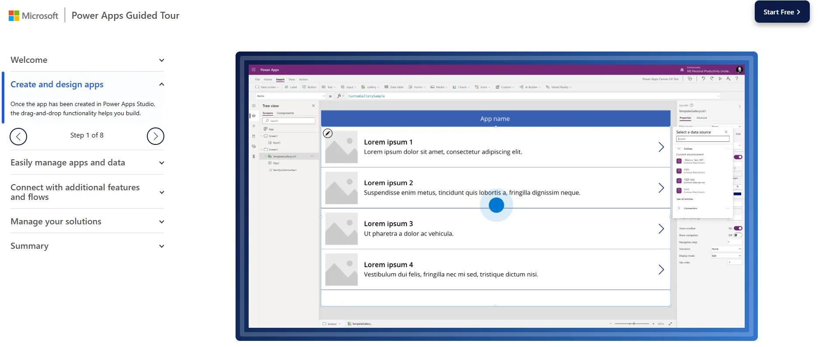Open the user profile avatar

pos(739,69)
